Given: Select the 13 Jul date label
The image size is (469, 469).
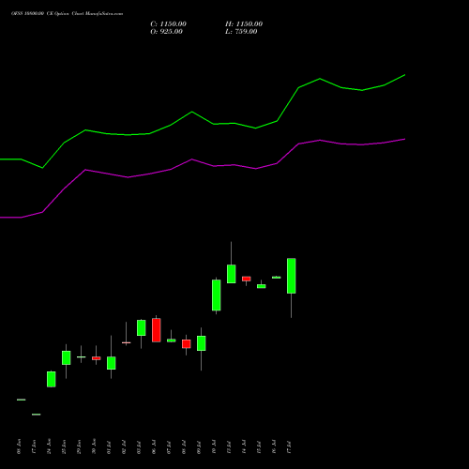Looking at the screenshot, I should pos(229,447).
